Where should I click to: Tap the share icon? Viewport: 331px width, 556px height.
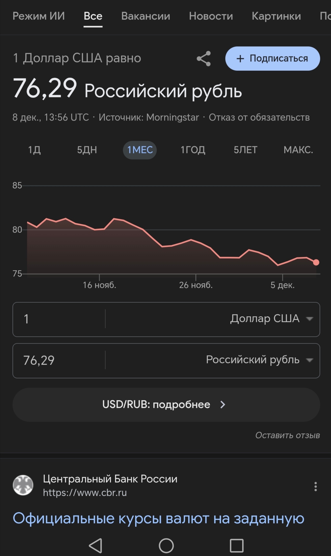pyautogui.click(x=204, y=59)
